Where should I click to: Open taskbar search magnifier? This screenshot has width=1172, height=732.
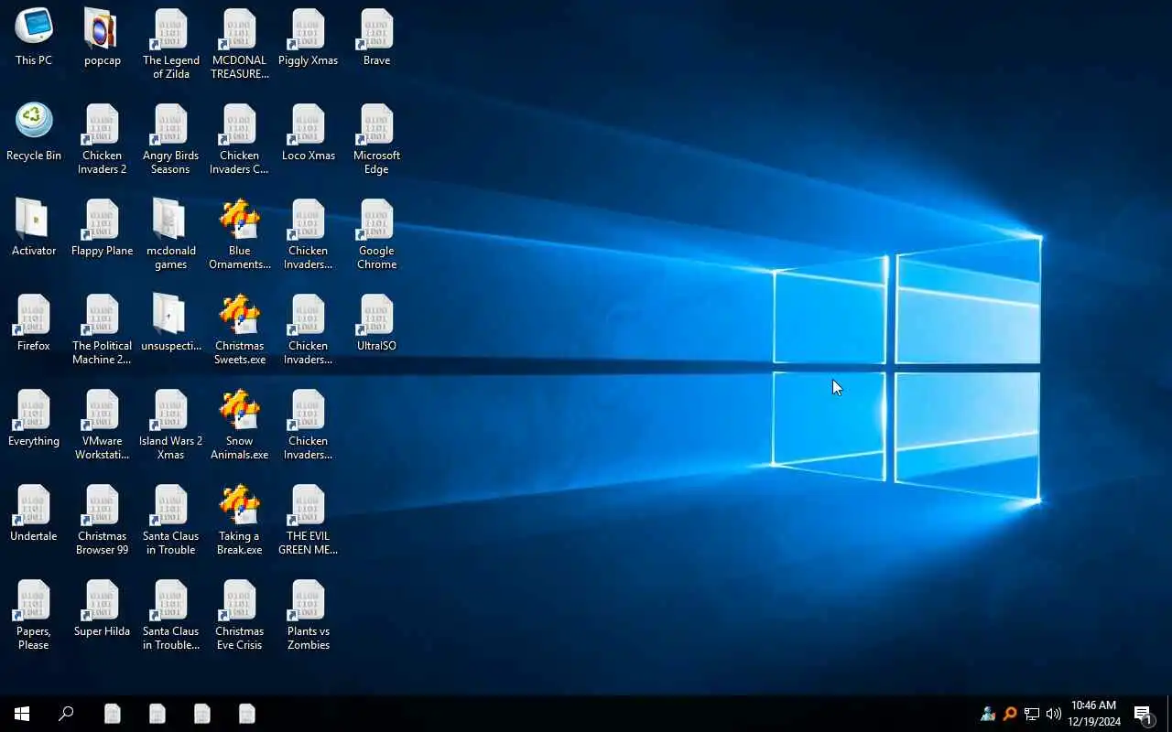[x=66, y=714]
